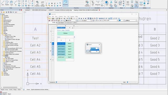This screenshot has width=168, height=95.
Task: Click the Sum sigma icon in table toolbar
Action: coord(97,18)
